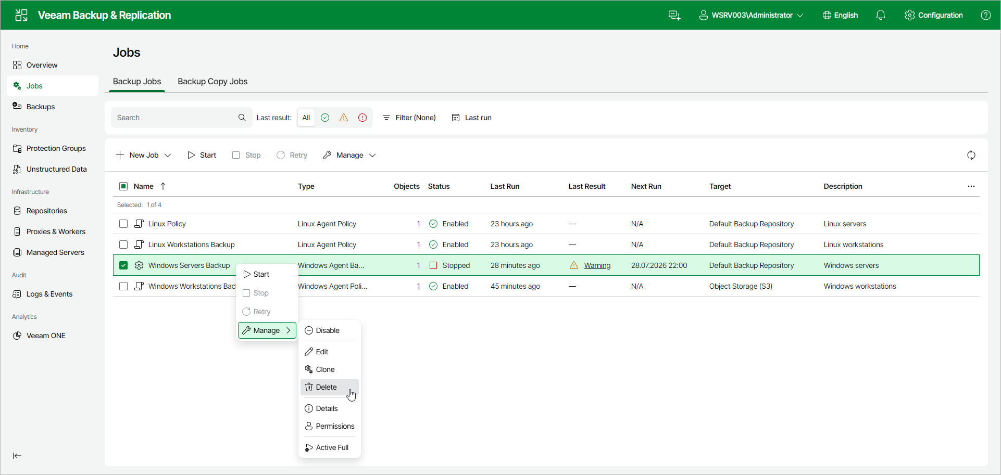Image resolution: width=1001 pixels, height=475 pixels.
Task: Click Linux Policy job name
Action: [x=167, y=224]
